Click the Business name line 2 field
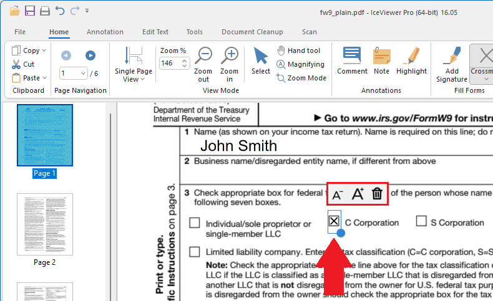The height and width of the screenshot is (301, 493). [x=336, y=170]
